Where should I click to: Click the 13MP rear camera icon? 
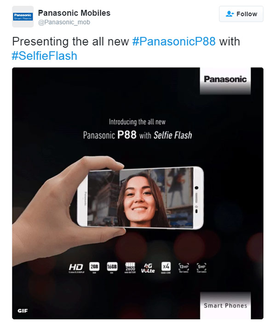184,268
